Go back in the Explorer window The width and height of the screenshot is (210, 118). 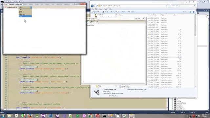pos(92,6)
